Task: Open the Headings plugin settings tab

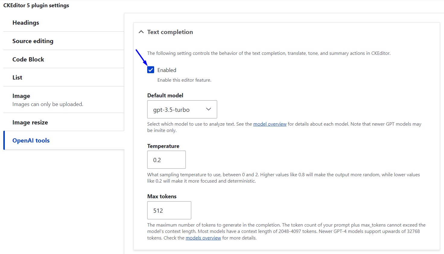Action: click(64, 23)
